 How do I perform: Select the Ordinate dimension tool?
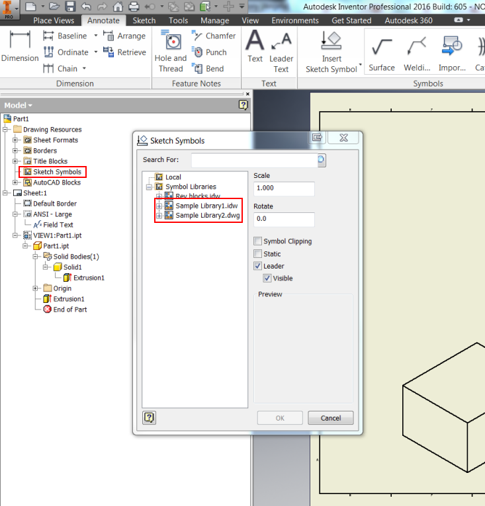coord(66,52)
